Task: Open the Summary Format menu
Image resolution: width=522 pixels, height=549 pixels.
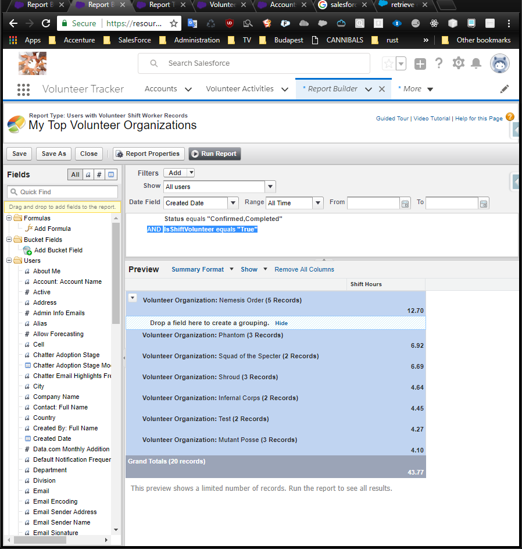Action: [x=202, y=270]
